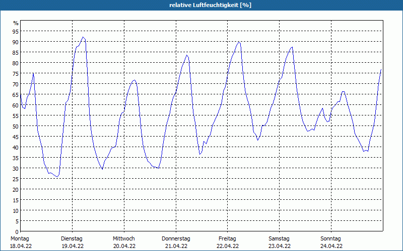This screenshot has width=403, height=251.
Task: Click the 'Freitag' day label
Action: (x=228, y=238)
